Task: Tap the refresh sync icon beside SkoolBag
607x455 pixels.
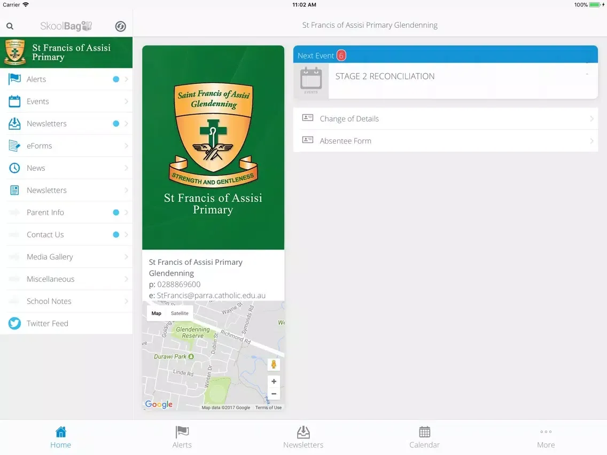Action: click(x=120, y=26)
